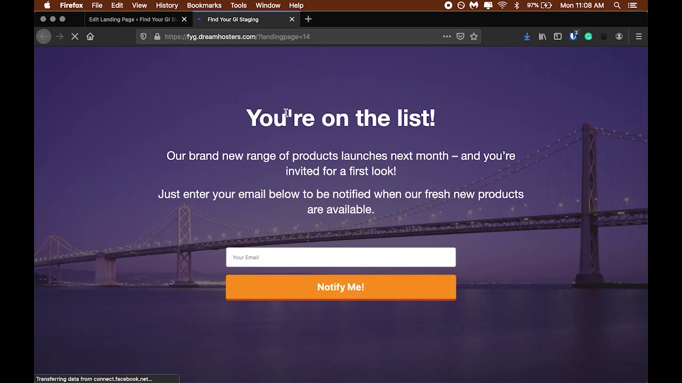
Task: Open the green Grammarly extension icon
Action: (x=588, y=37)
